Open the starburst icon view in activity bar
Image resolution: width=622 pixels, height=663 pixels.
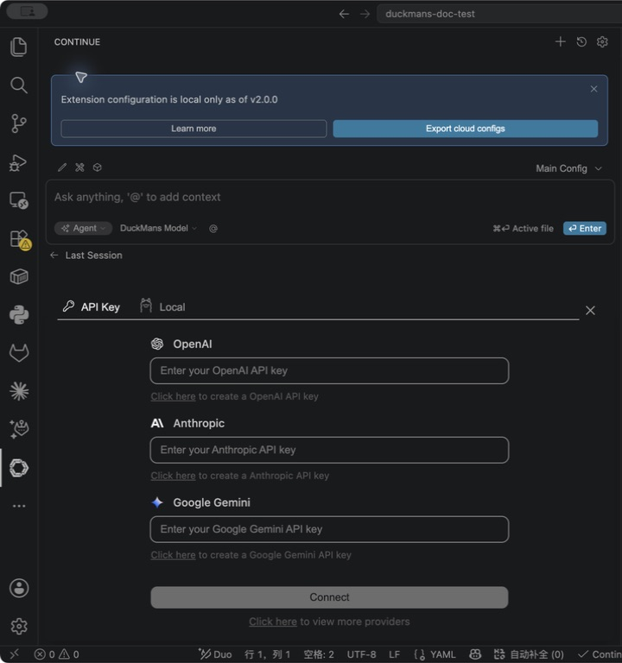[19, 391]
